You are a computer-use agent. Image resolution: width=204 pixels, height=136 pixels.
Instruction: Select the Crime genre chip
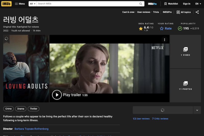click(8, 109)
